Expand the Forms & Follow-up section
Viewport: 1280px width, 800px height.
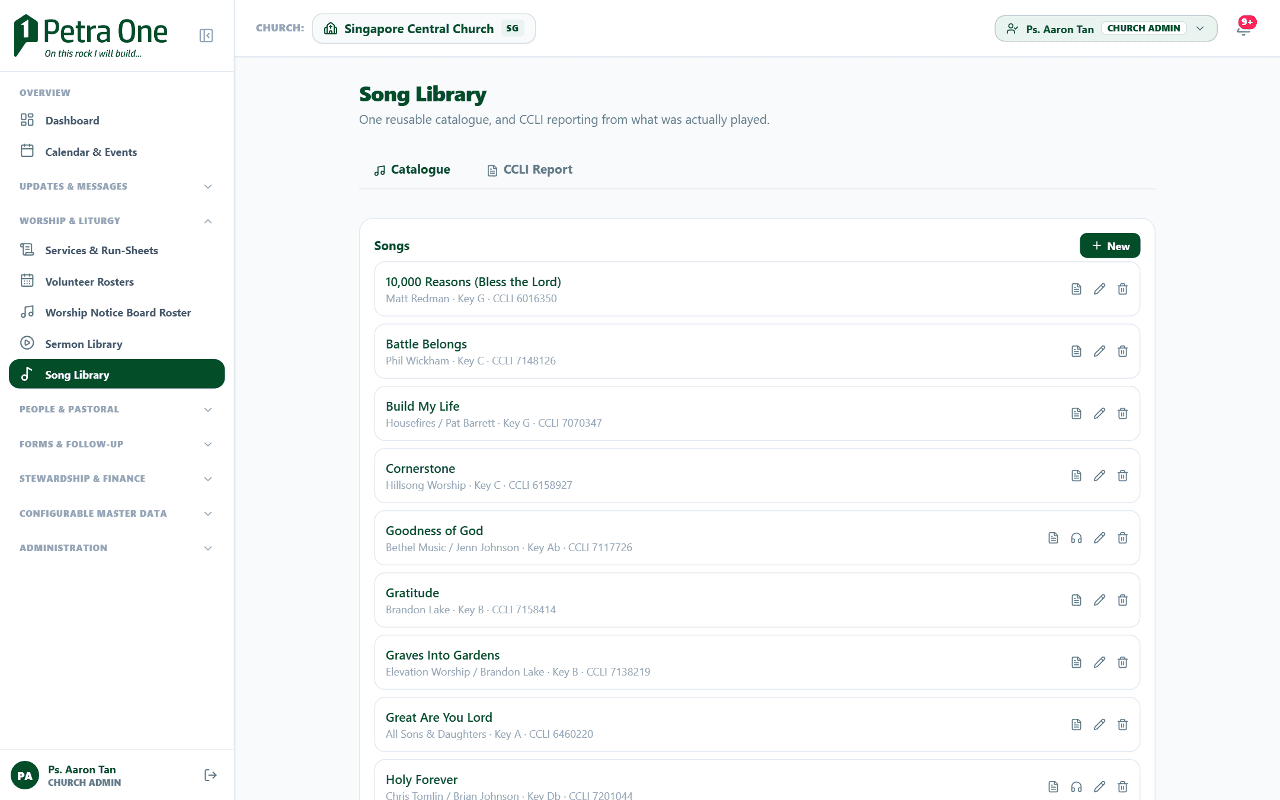pyautogui.click(x=116, y=444)
